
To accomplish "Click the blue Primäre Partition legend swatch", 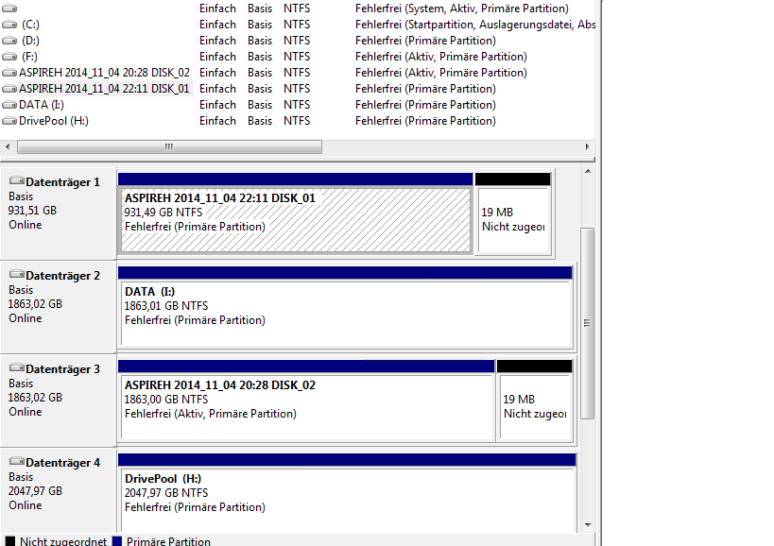I will tap(117, 541).
